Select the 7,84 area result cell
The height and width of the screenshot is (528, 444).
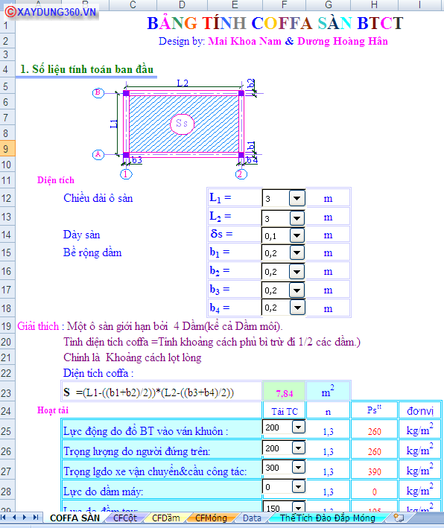coord(284,392)
